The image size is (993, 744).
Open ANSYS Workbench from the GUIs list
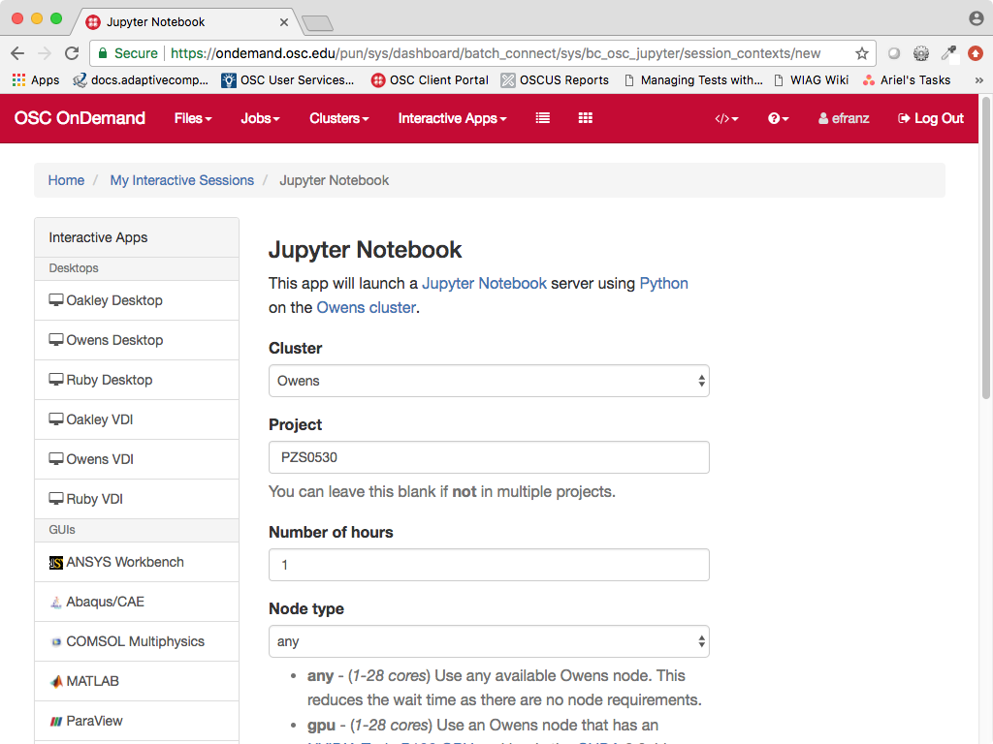click(137, 563)
